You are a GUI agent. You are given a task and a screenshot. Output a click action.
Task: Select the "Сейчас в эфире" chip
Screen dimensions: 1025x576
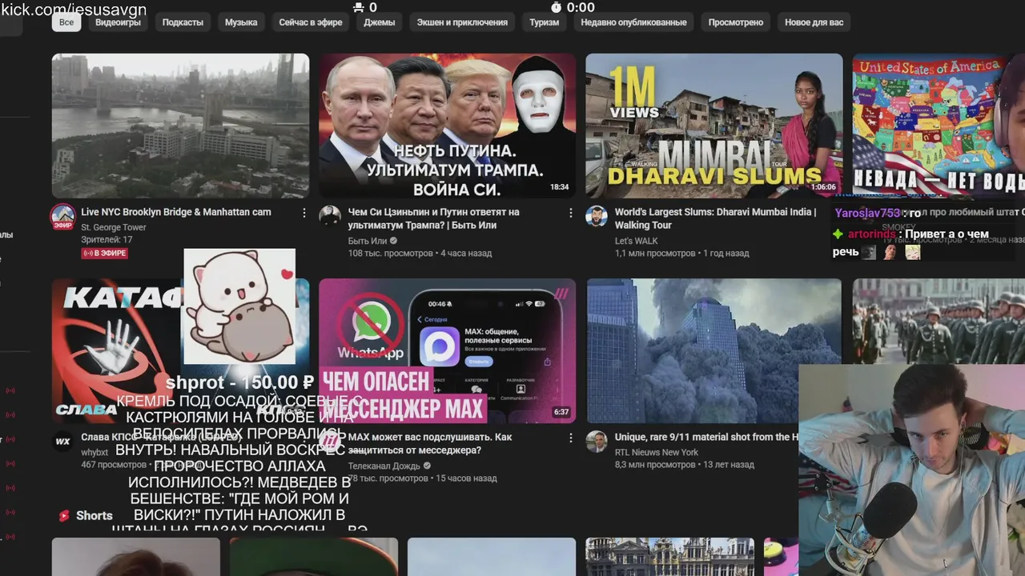tap(311, 22)
